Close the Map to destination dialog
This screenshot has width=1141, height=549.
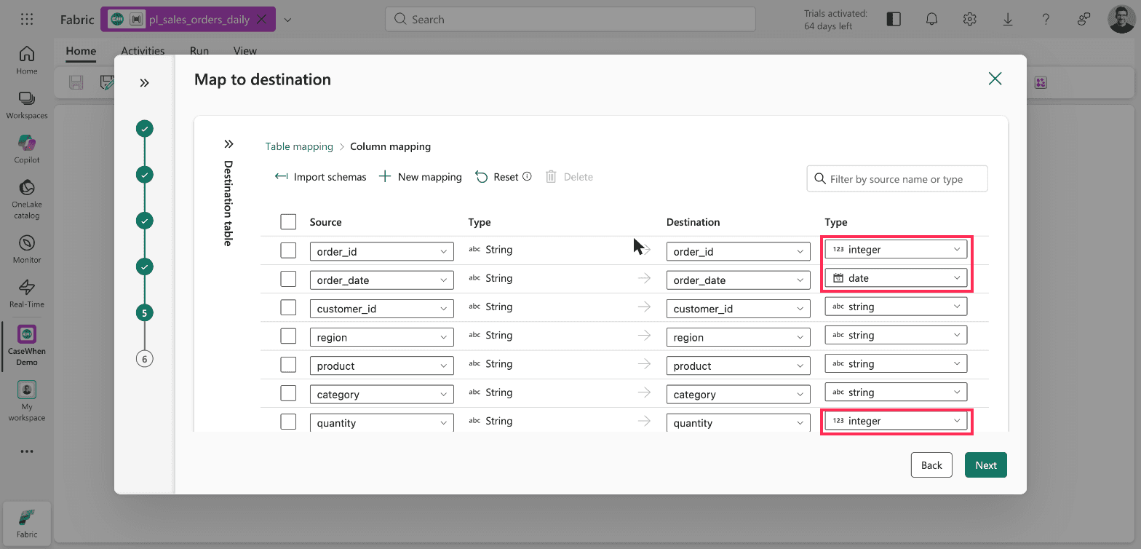pos(995,79)
